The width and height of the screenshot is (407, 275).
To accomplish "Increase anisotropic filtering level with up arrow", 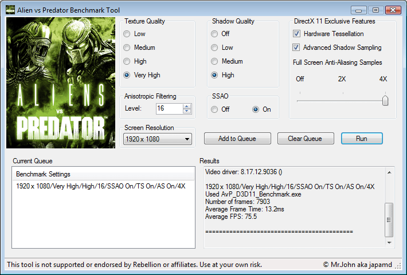I will [187, 106].
